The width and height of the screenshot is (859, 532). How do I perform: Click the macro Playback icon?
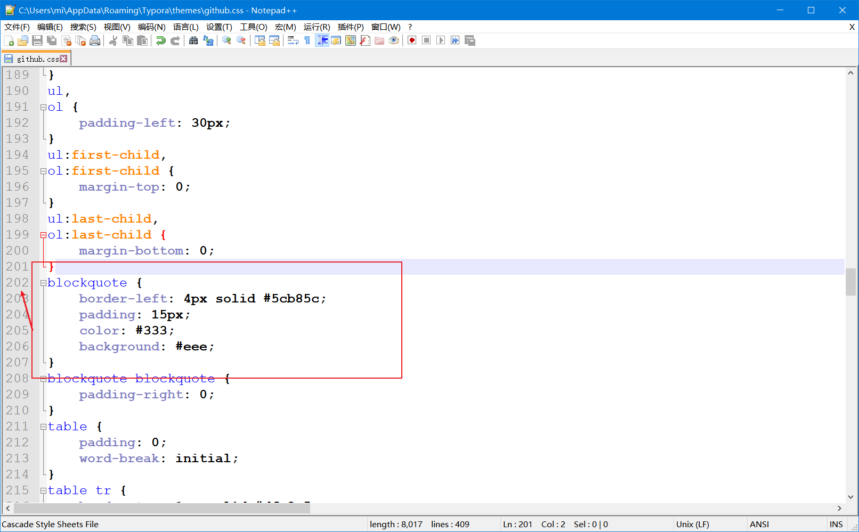click(x=441, y=40)
